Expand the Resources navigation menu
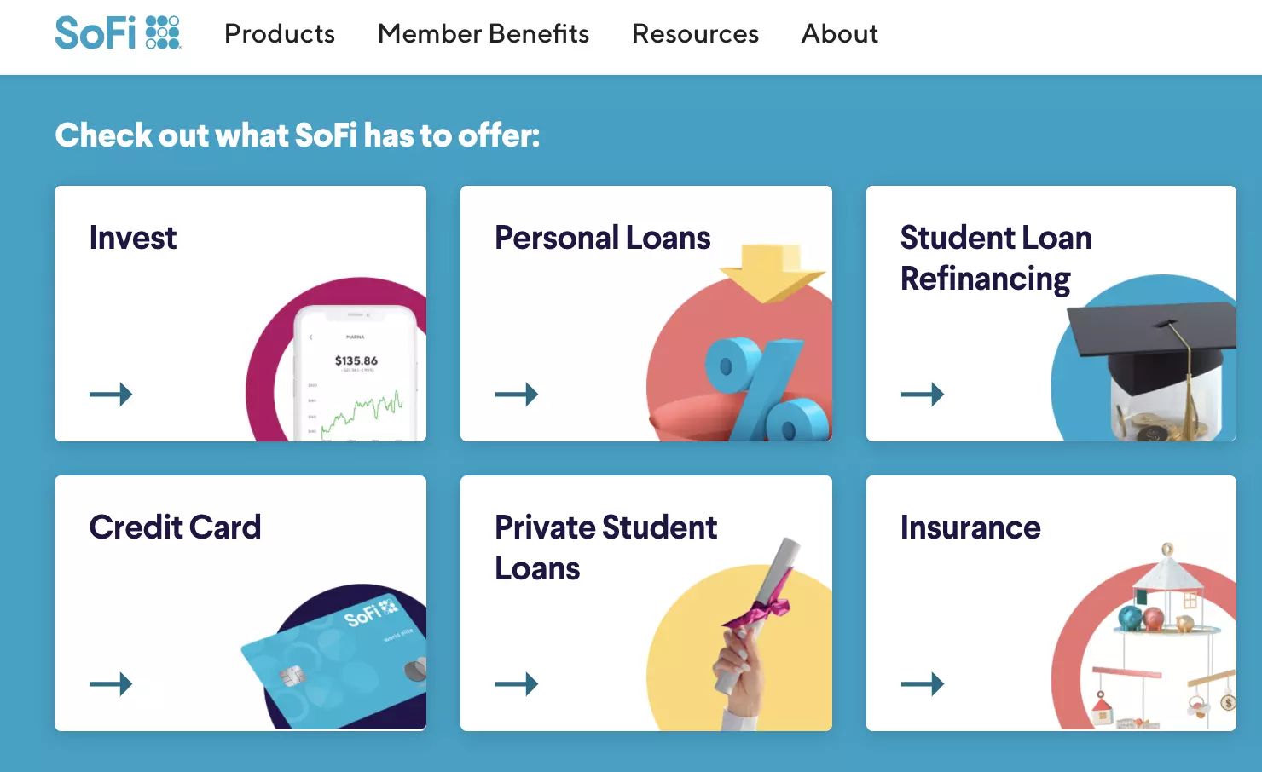1262x772 pixels. [x=695, y=34]
